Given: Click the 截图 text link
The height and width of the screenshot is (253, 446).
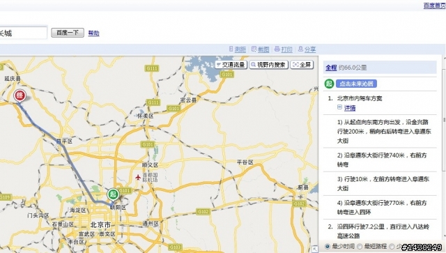Looking at the screenshot, I should [263, 49].
